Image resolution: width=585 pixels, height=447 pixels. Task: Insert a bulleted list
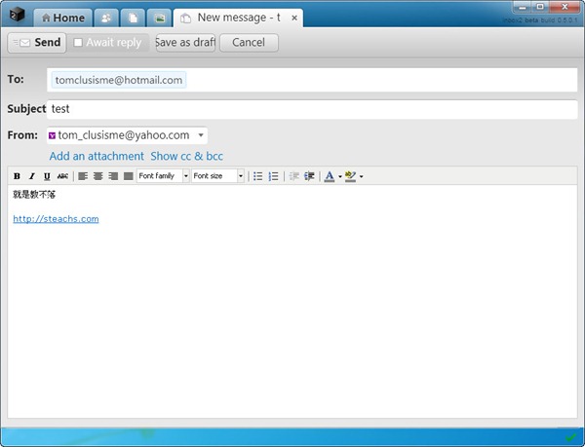tap(257, 176)
